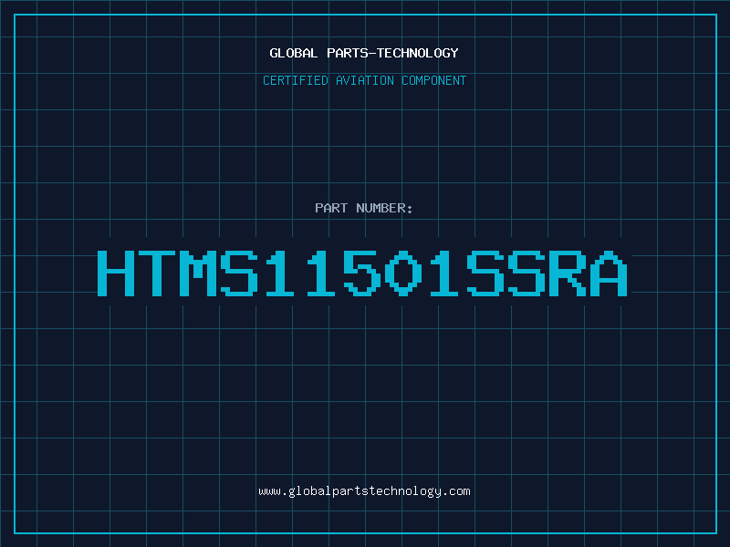Viewport: 730px width, 547px height.
Task: Click the PART NUMBER: label
Action: pos(364,208)
